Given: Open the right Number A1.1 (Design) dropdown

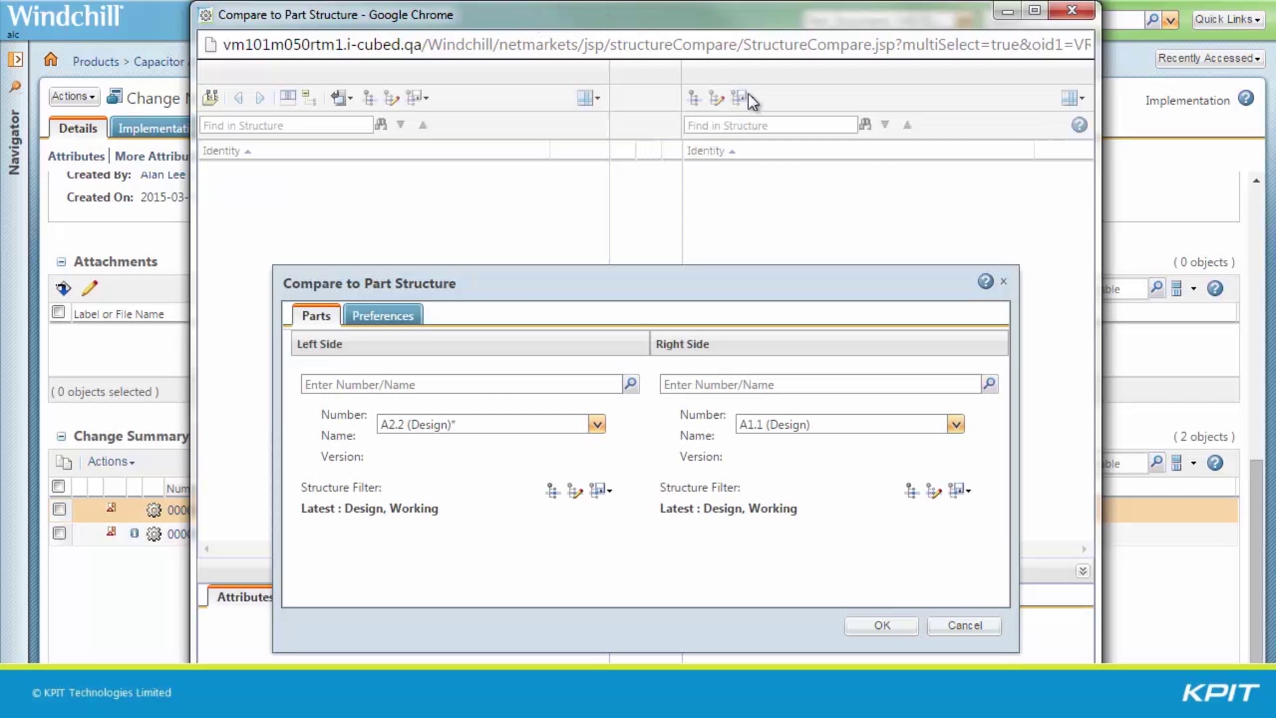Looking at the screenshot, I should [956, 424].
